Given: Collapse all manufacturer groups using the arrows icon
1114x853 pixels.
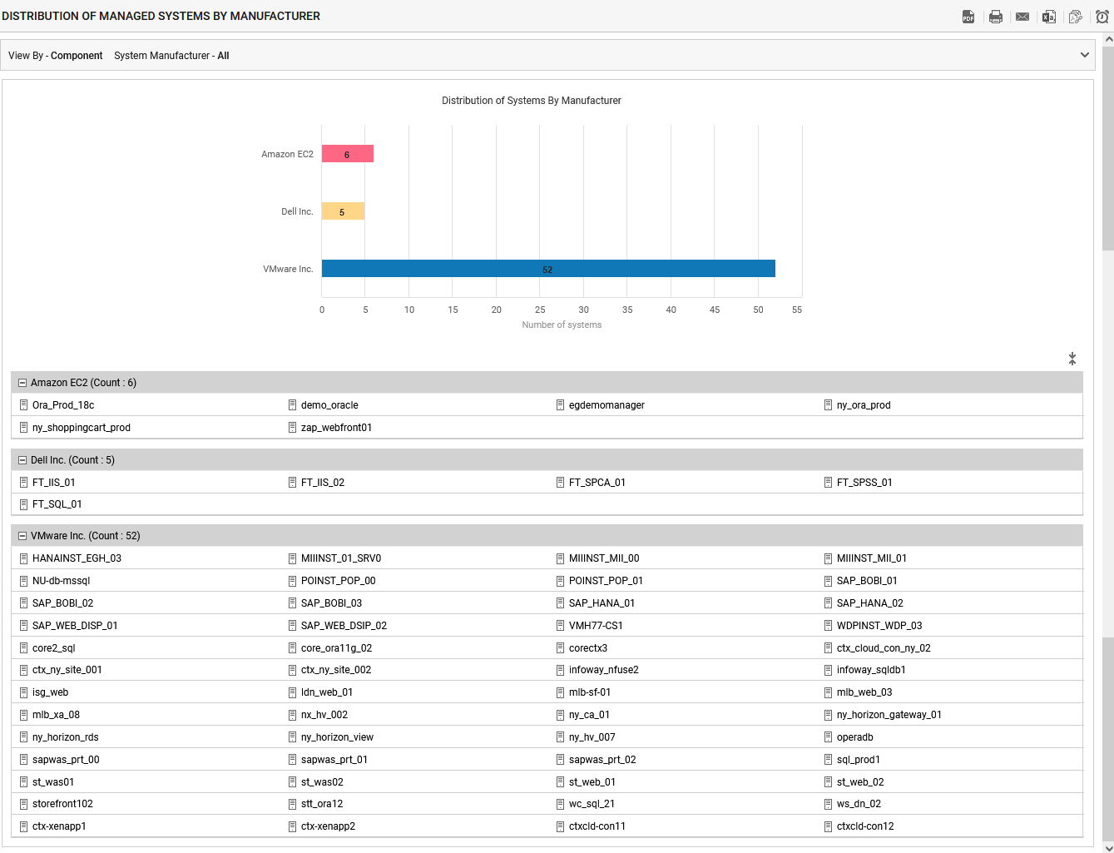Looking at the screenshot, I should [x=1072, y=359].
